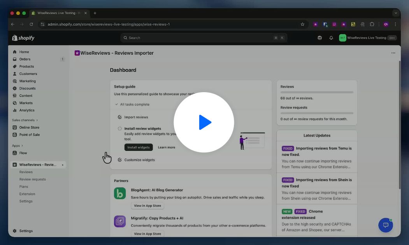409x245 pixels.
Task: Open Plans sub-item
Action: (23, 187)
